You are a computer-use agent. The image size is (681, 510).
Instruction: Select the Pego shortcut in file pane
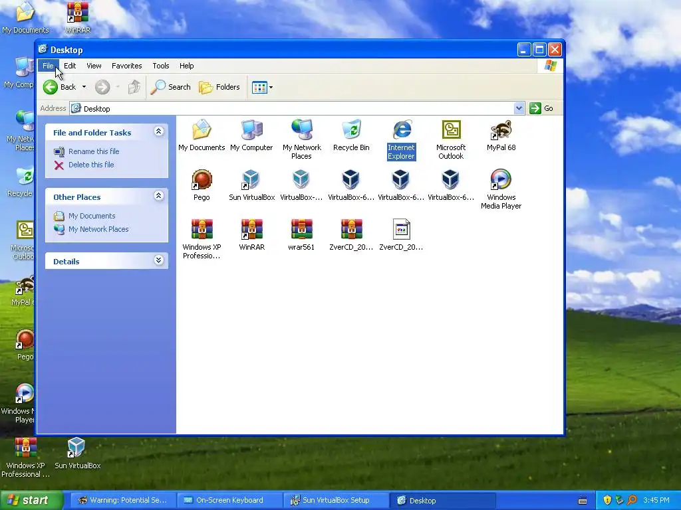pyautogui.click(x=202, y=185)
